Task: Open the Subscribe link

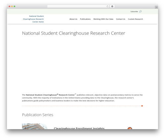Action: pos(134,12)
